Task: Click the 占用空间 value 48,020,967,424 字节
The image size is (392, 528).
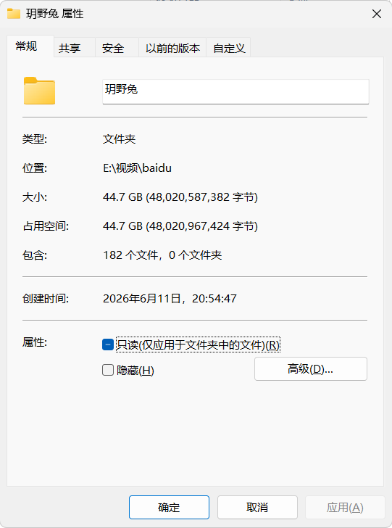Action: pyautogui.click(x=202, y=226)
